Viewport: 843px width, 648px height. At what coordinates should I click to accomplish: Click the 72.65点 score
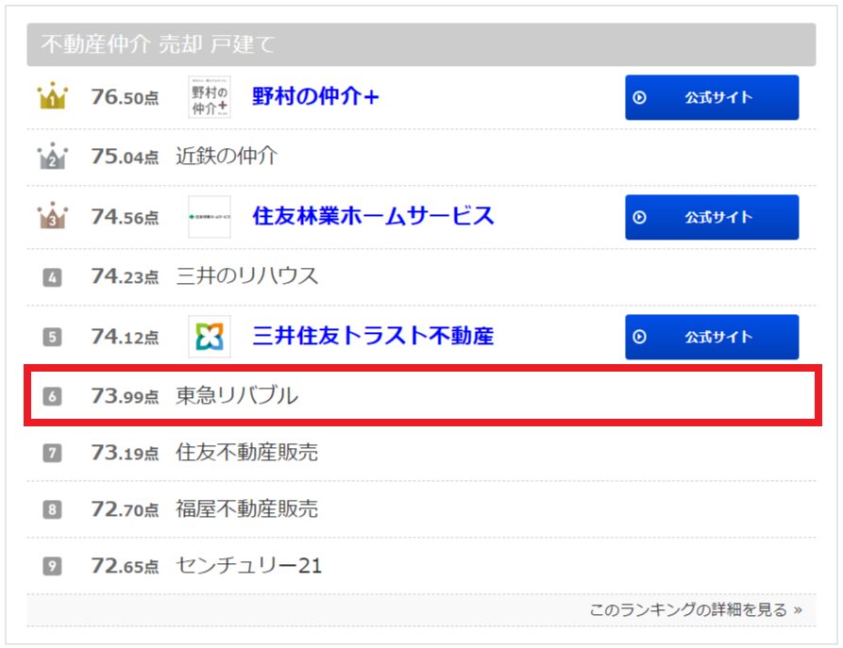click(125, 565)
